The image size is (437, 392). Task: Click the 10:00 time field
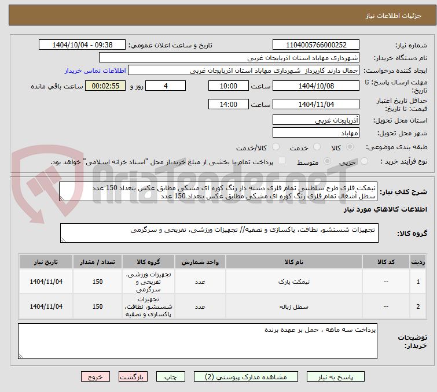pyautogui.click(x=229, y=86)
